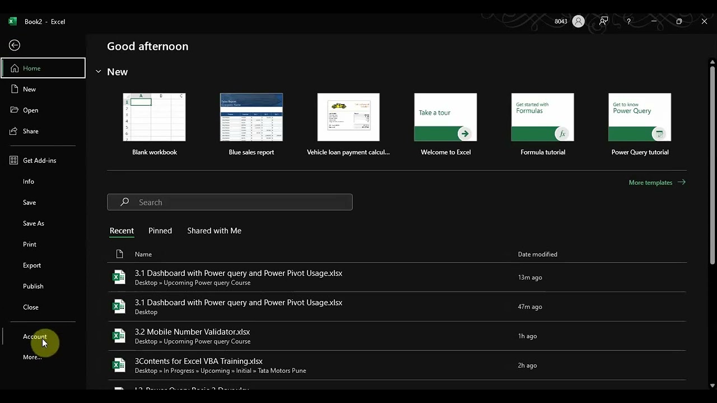Viewport: 717px width, 403px height.
Task: Click the 8043 account name in title bar
Action: pos(561,21)
